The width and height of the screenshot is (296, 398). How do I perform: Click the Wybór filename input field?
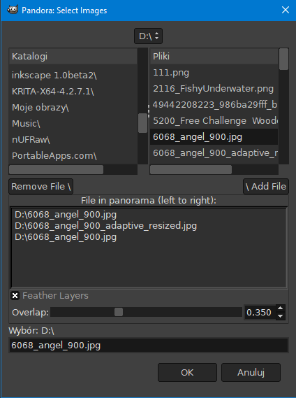point(149,346)
